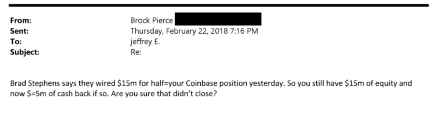435x116 pixels.
Task: Click the sent date Thursday, February 22, 2018
Action: click(179, 31)
